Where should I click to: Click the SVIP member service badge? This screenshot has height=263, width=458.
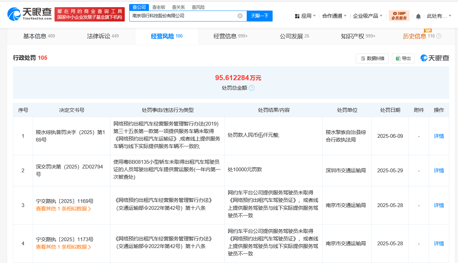[399, 16]
